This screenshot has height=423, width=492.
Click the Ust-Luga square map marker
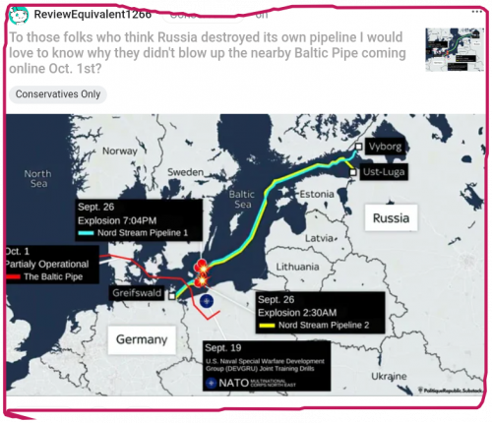point(353,172)
